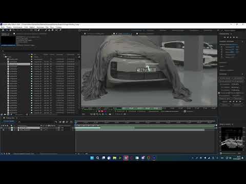Select the Pen tool
246x184 pixels.
point(39,30)
